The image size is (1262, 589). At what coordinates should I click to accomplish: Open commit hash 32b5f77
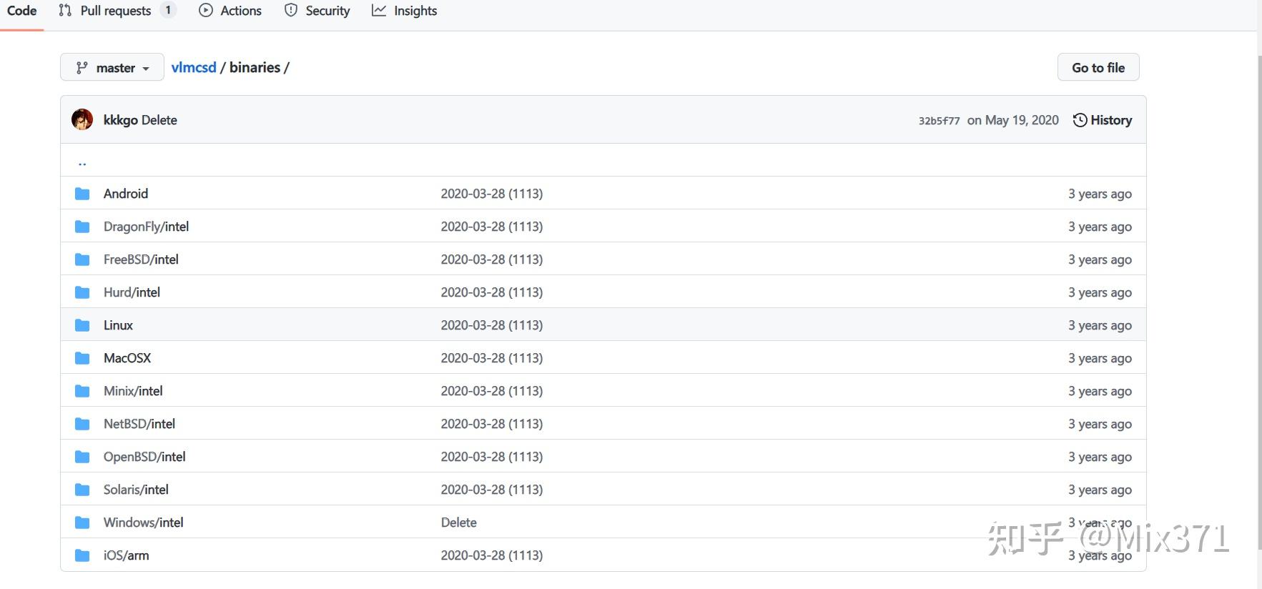[939, 121]
